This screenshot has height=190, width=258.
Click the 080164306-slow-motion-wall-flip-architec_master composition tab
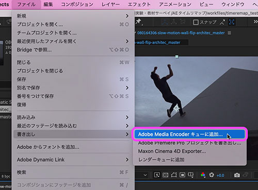coord(181,33)
